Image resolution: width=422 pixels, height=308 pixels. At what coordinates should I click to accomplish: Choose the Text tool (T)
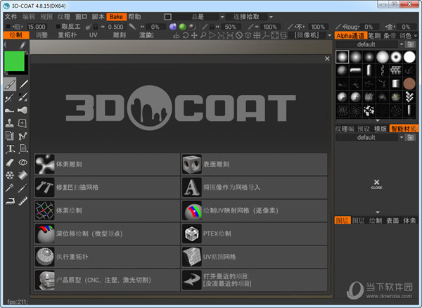(x=10, y=149)
